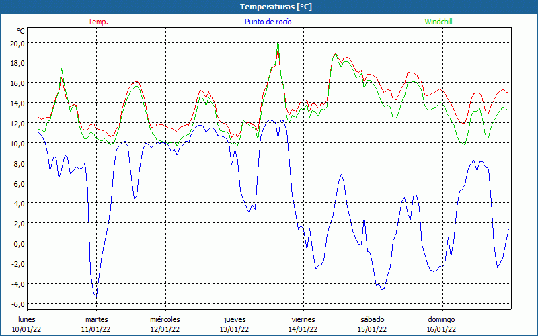Click the viernes day label

coord(303,319)
